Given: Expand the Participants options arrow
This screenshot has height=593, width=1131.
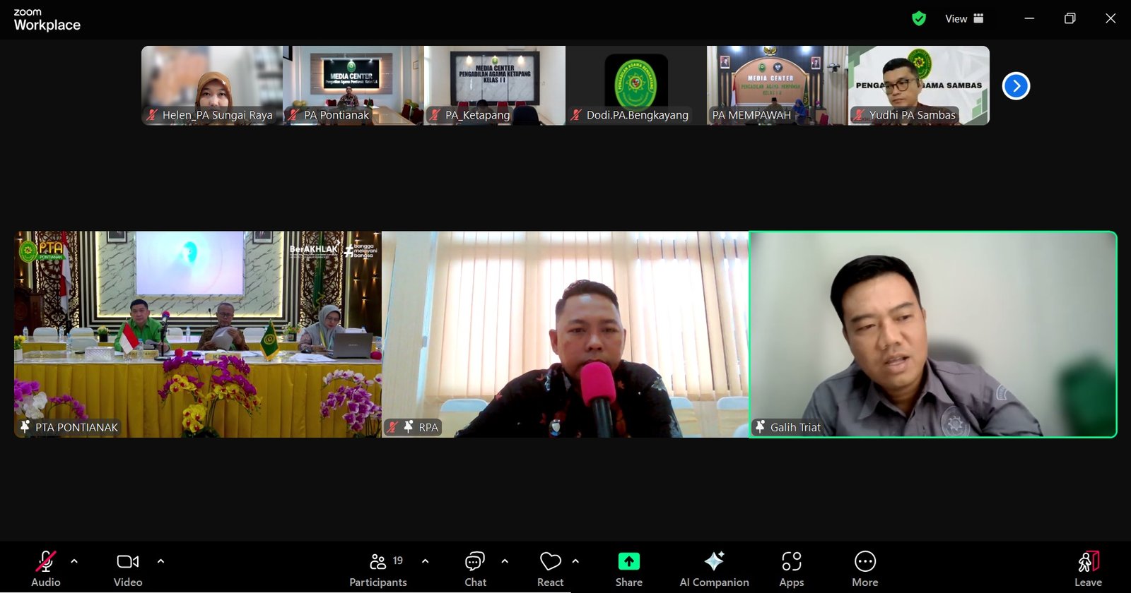Looking at the screenshot, I should [x=425, y=561].
